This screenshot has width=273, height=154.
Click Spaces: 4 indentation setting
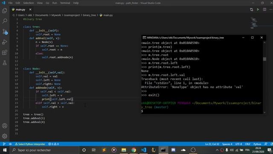pyautogui.click(x=227, y=144)
